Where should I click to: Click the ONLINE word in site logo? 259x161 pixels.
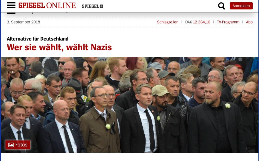tap(61, 5)
